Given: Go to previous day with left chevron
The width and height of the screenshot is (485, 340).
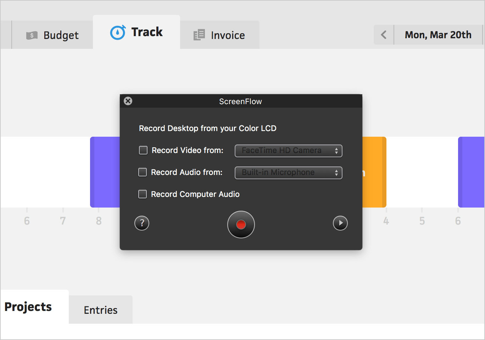Looking at the screenshot, I should coord(384,35).
